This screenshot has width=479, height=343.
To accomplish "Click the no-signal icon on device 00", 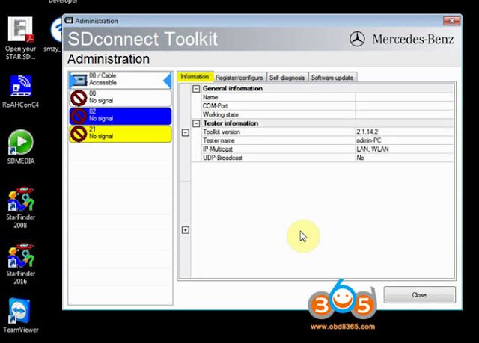I will [x=79, y=98].
